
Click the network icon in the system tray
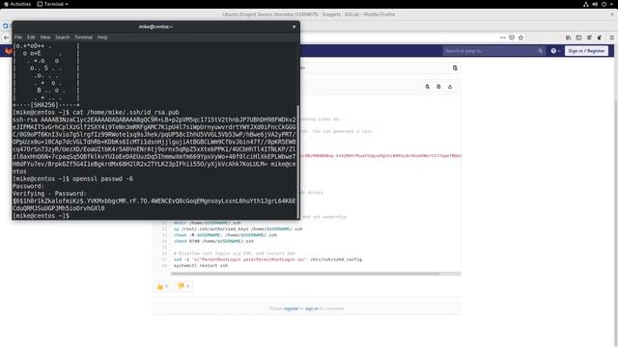coord(586,4)
